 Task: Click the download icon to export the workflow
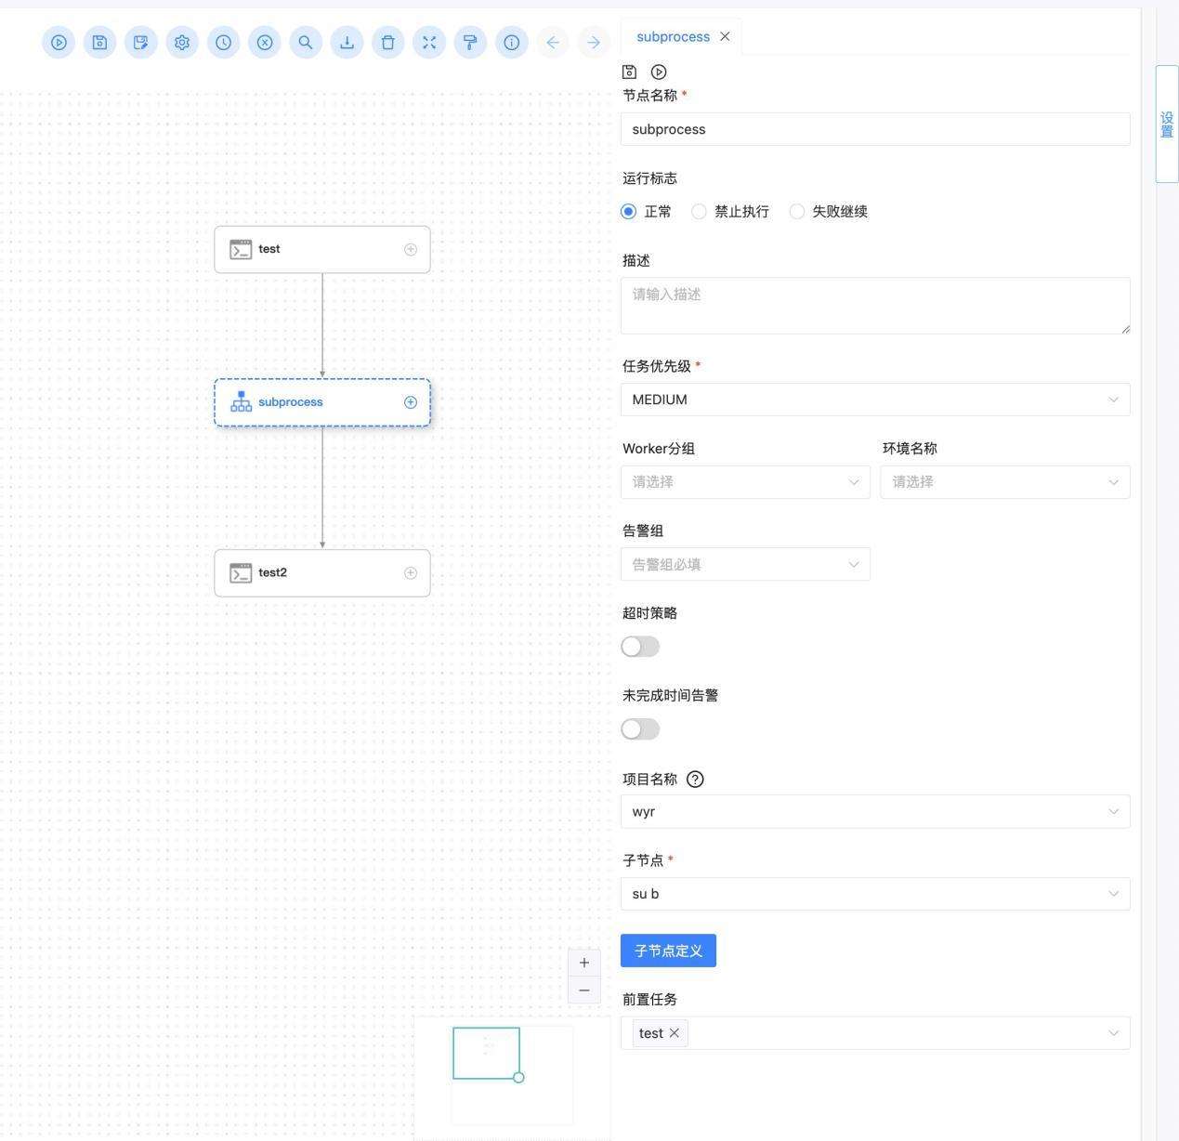coord(347,42)
